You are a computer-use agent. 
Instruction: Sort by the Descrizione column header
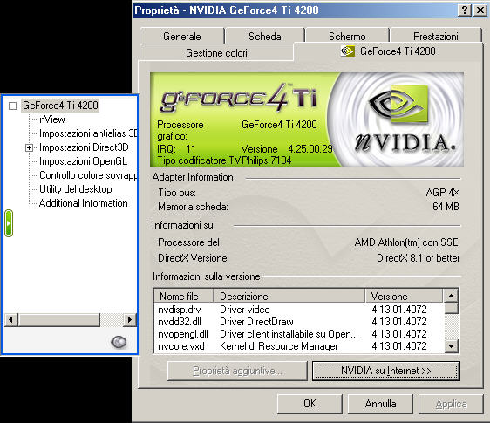(x=289, y=296)
